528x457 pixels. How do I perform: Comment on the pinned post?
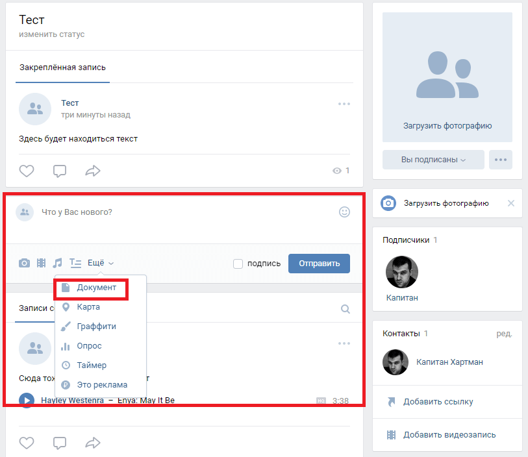[60, 171]
